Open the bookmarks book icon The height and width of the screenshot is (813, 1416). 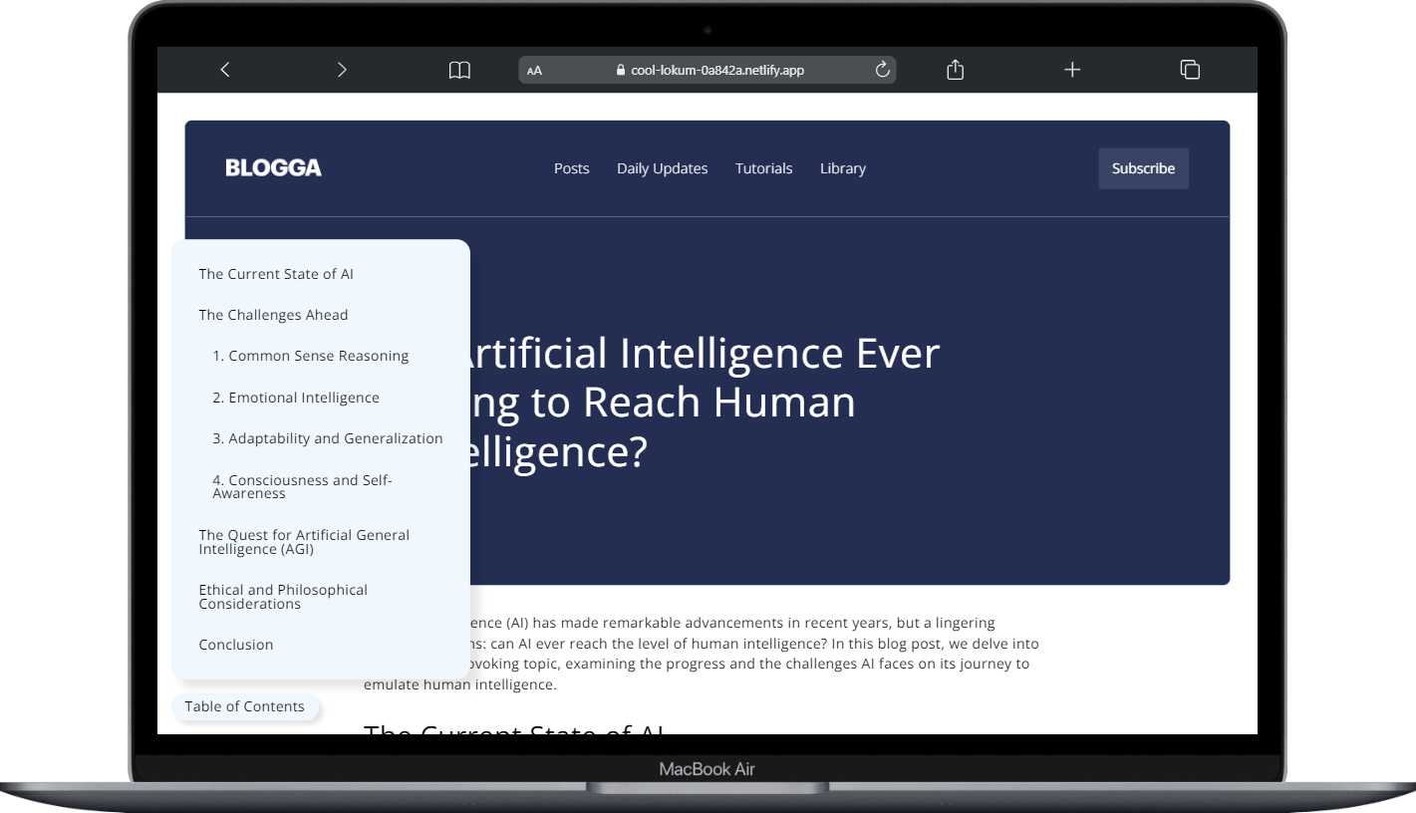pyautogui.click(x=458, y=70)
